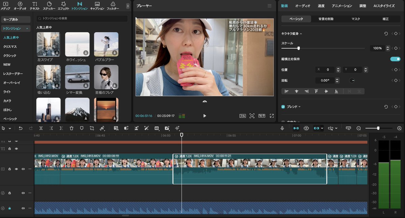The height and width of the screenshot is (218, 405).
Task: Click the player snapshot focus icon
Action: click(252, 116)
